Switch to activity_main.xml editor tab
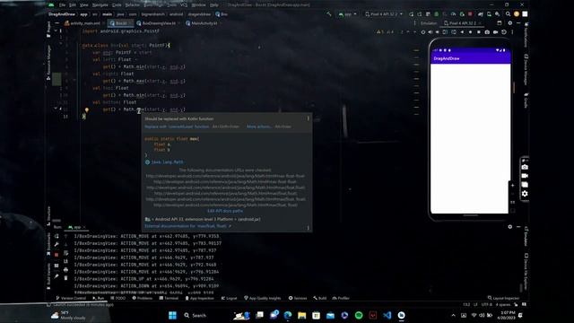The width and height of the screenshot is (574, 323). point(83,23)
